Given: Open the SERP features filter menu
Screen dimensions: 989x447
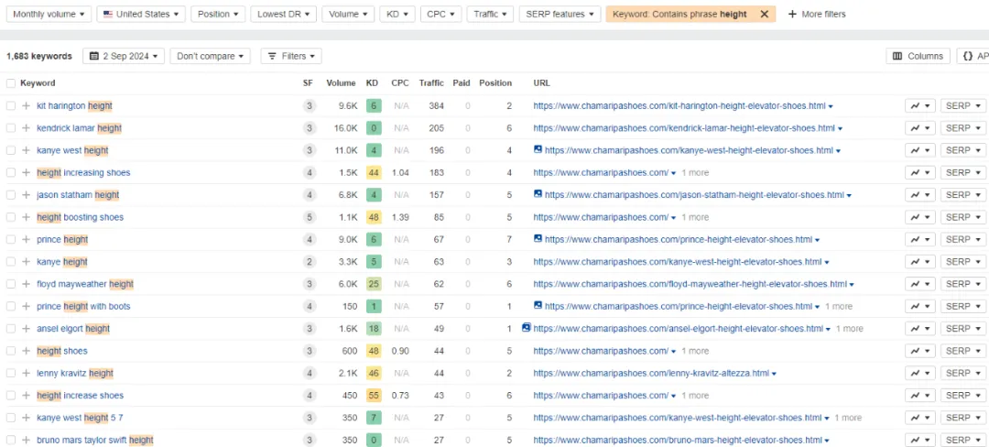Looking at the screenshot, I should [560, 15].
